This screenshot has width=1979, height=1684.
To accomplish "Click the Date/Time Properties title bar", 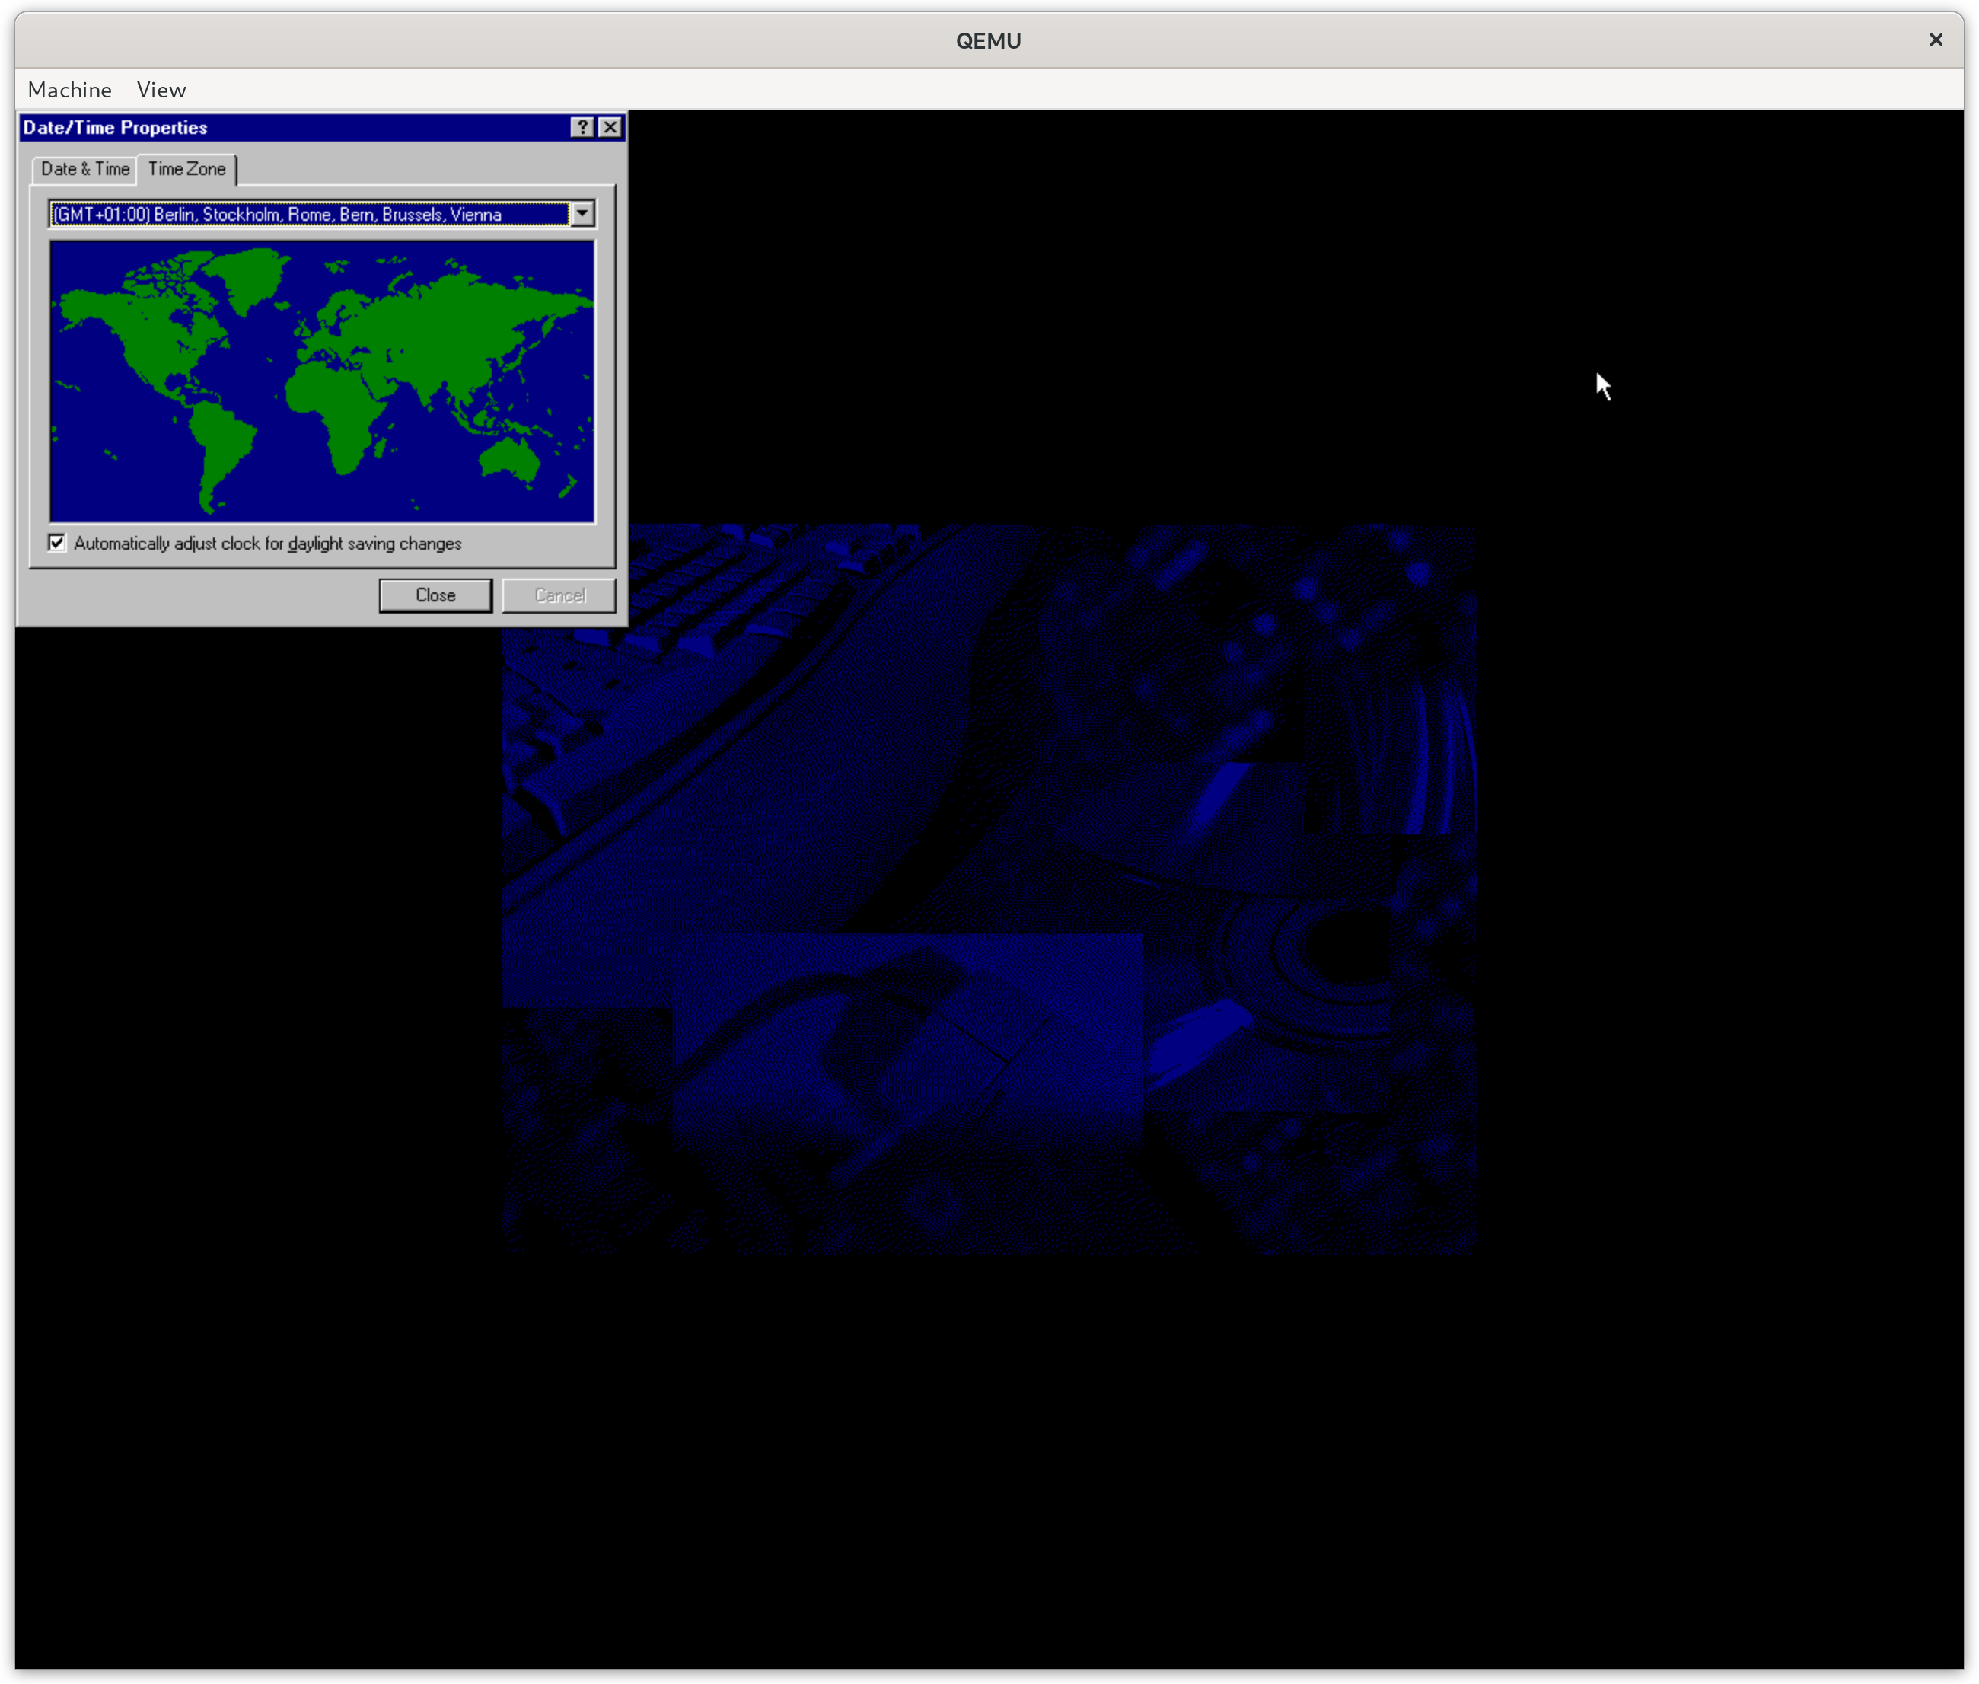I will tap(286, 127).
